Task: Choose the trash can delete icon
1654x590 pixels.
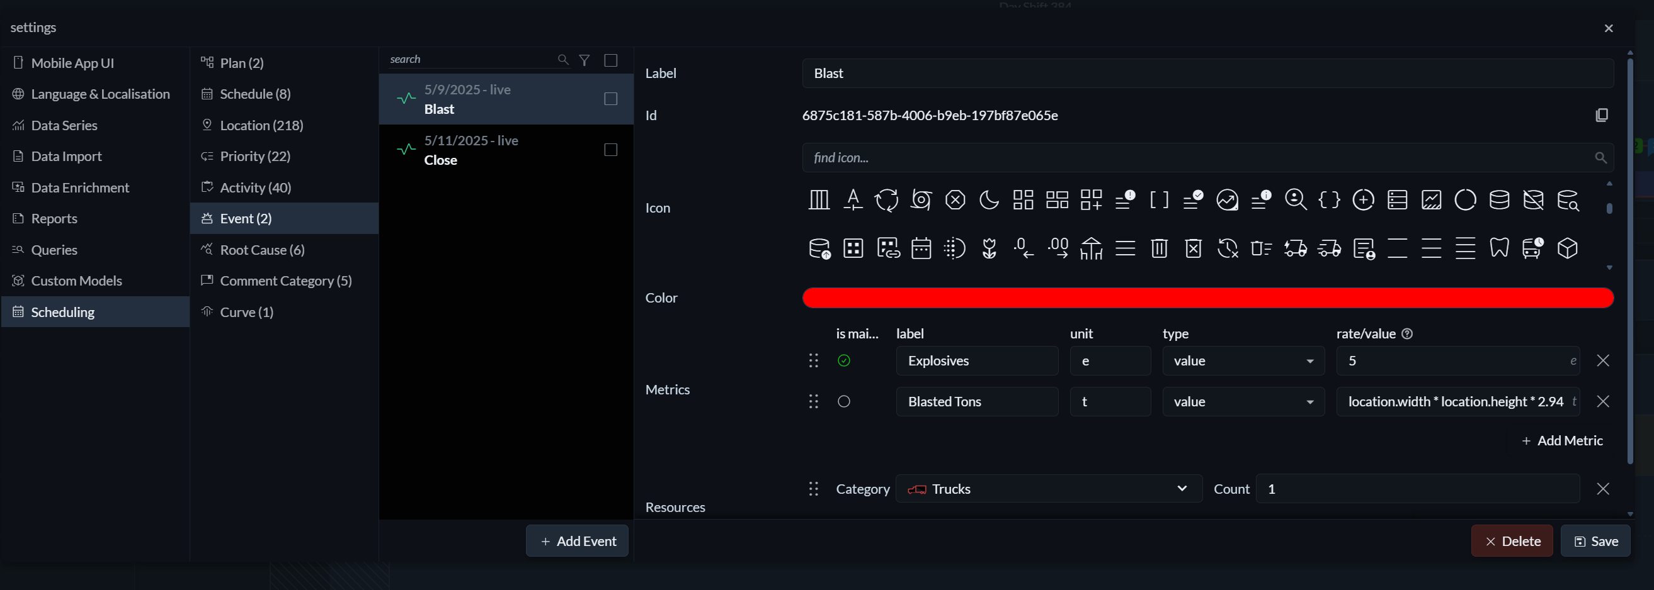Action: [x=1159, y=248]
